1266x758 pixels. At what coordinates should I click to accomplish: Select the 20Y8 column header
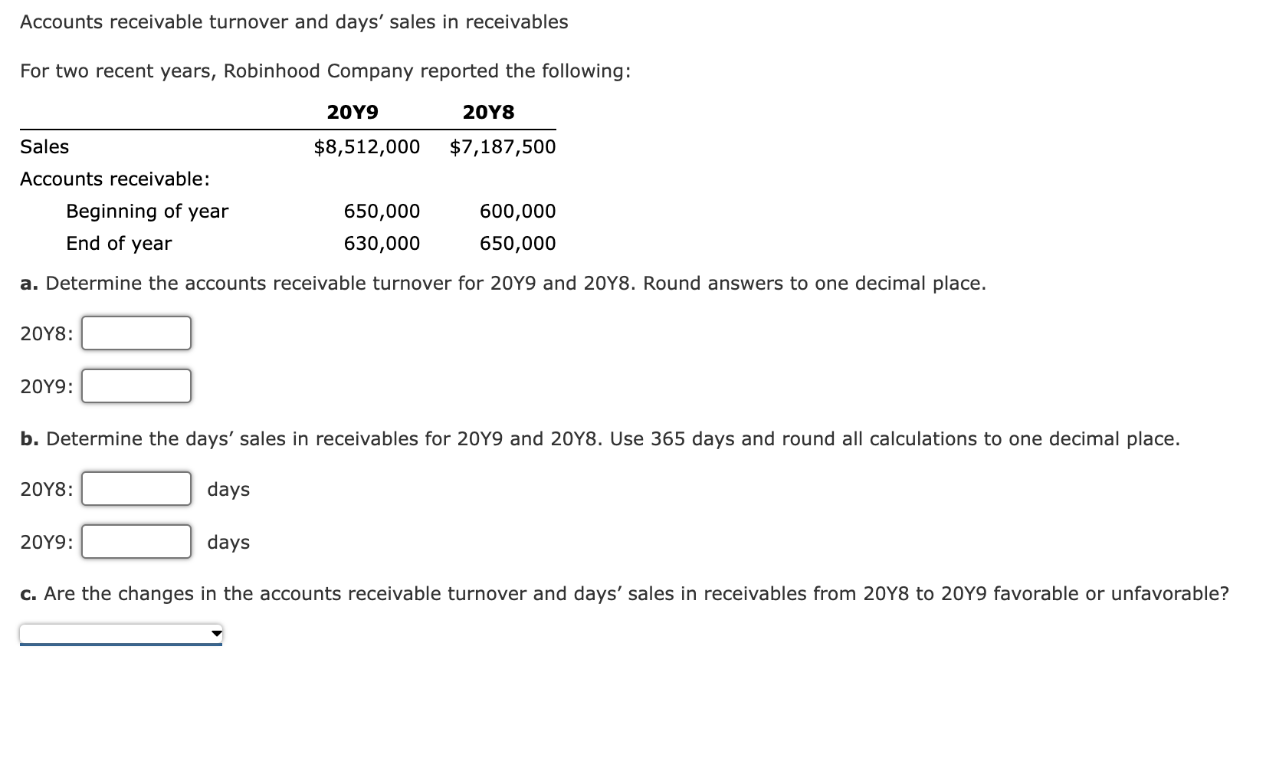(x=489, y=111)
